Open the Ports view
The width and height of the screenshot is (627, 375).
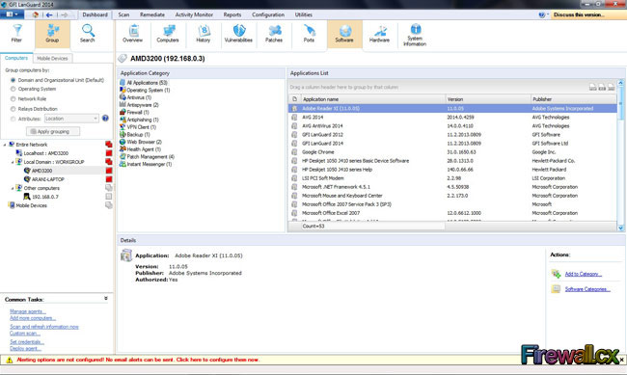309,34
